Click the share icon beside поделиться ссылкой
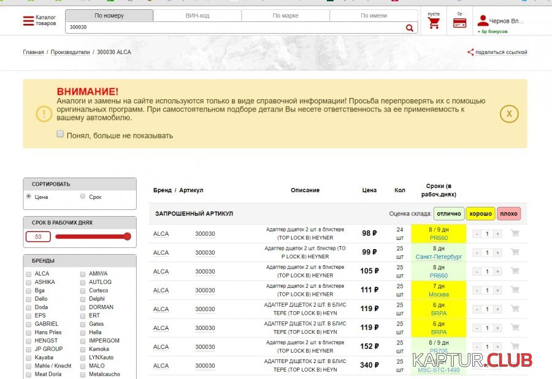The height and width of the screenshot is (379, 552). 470,52
